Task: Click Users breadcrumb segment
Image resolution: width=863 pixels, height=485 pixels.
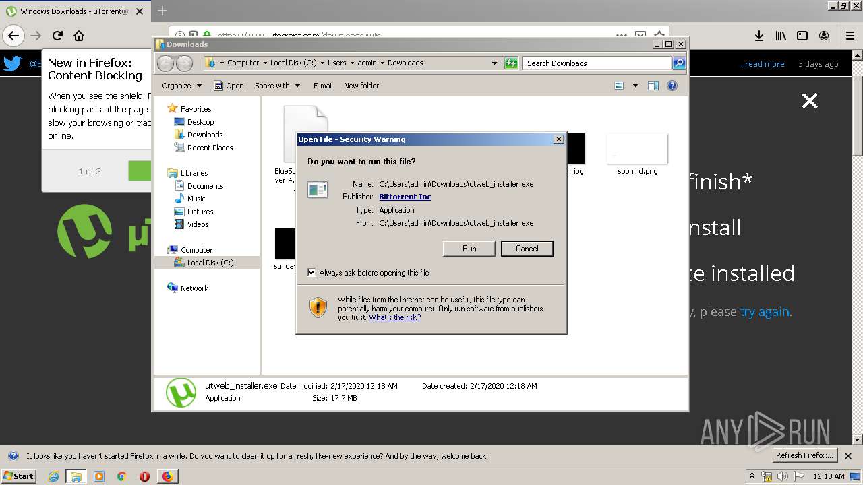Action: click(x=336, y=63)
